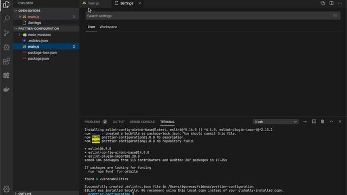The height and width of the screenshot is (195, 347).
Task: Click the 'found 0 vulnerabilities' terminal line
Action: pos(106,179)
